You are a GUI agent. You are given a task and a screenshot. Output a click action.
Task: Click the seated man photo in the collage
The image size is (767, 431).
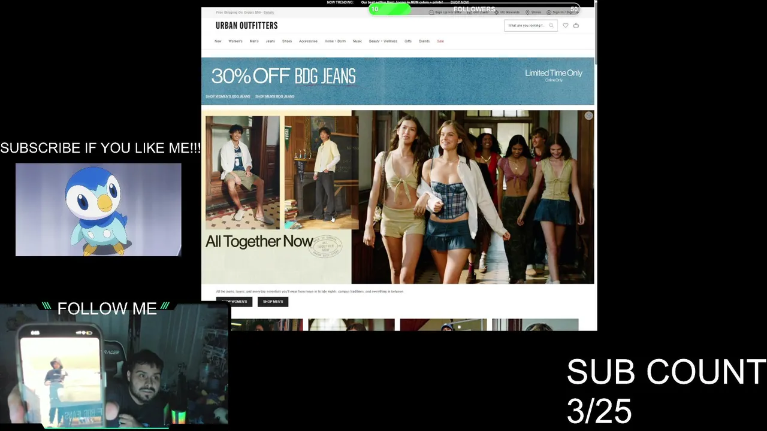click(x=242, y=172)
